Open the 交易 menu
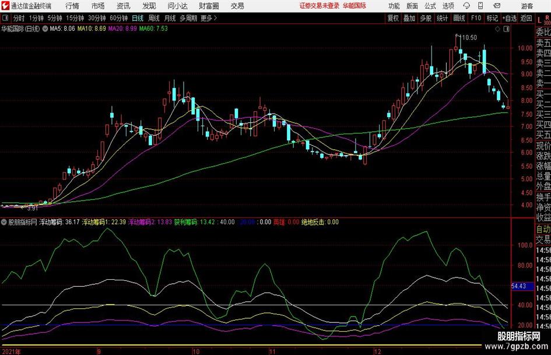This screenshot has height=355, width=551. pyautogui.click(x=237, y=6)
